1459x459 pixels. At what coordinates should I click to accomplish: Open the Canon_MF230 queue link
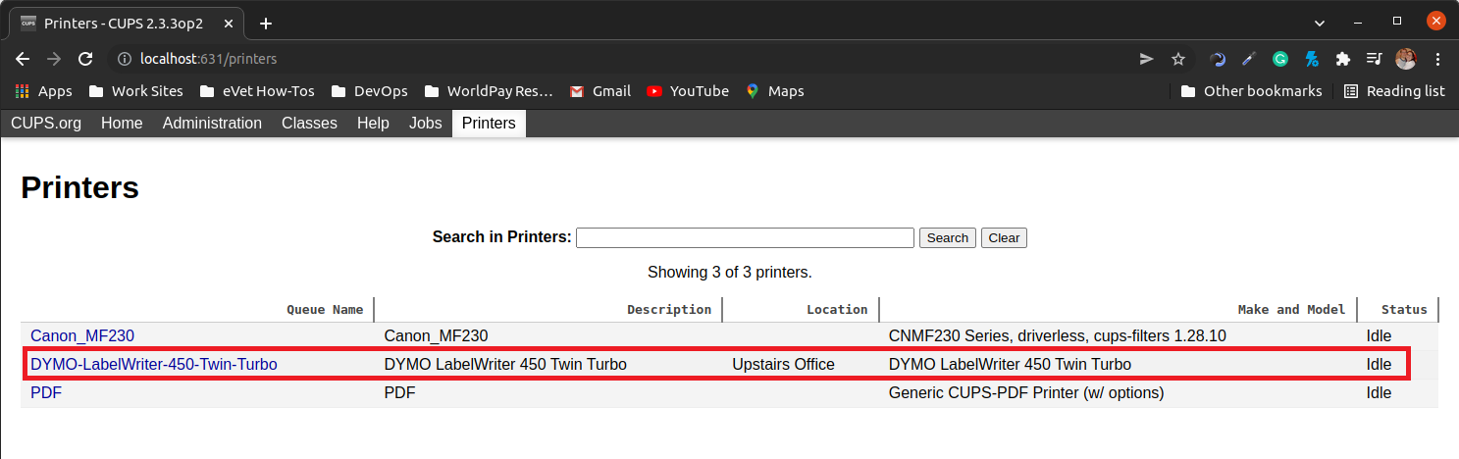tap(82, 336)
